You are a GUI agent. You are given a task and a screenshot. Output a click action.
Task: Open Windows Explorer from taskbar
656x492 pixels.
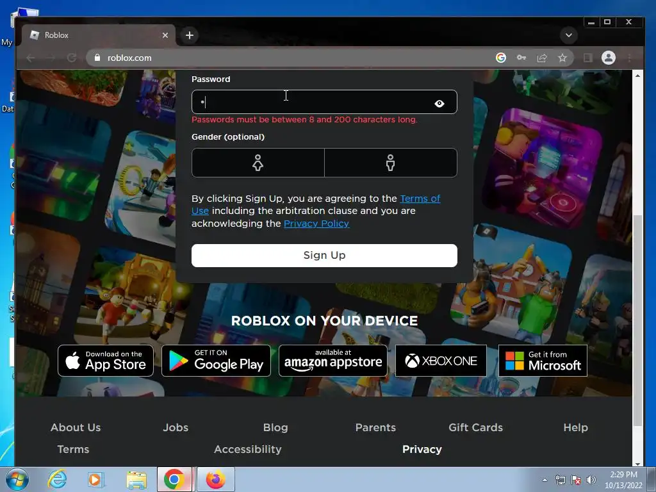[136, 479]
